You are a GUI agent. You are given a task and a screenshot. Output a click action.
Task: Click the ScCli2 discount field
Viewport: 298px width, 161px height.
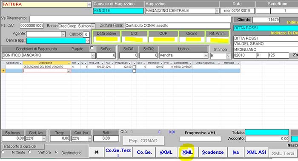point(149,55)
